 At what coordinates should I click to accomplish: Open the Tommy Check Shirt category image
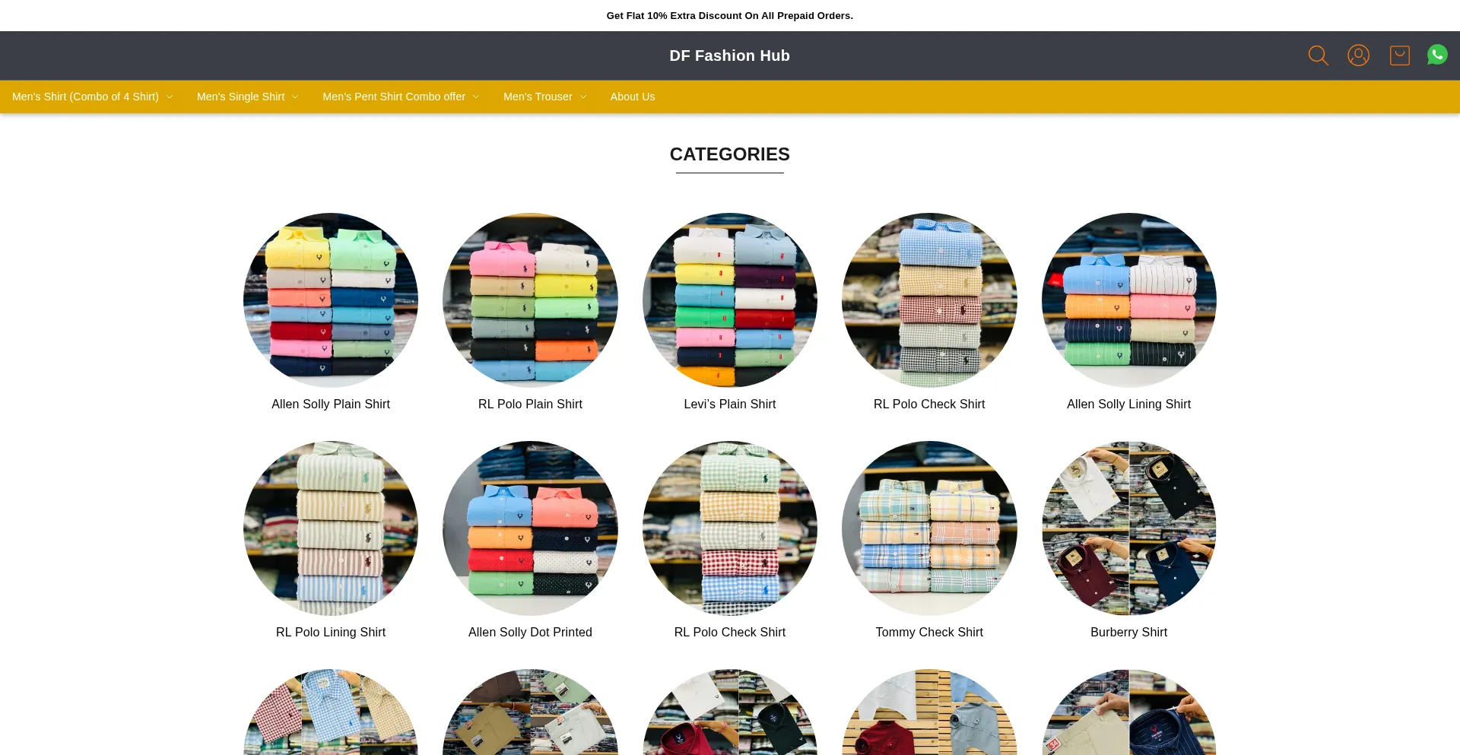pos(929,528)
